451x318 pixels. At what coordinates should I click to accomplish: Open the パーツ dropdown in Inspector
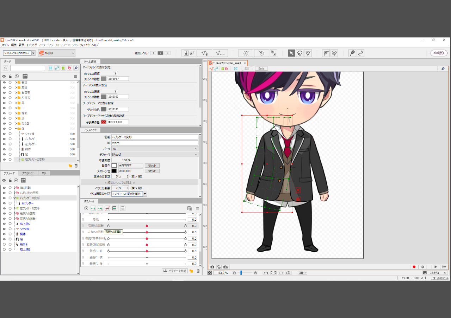point(155,149)
